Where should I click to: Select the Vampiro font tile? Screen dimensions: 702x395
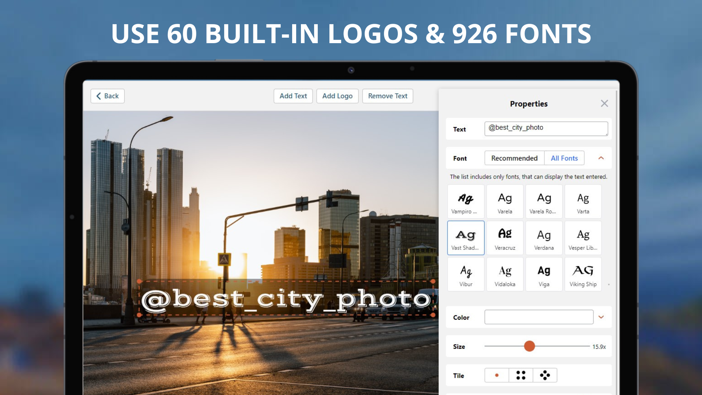(x=466, y=202)
